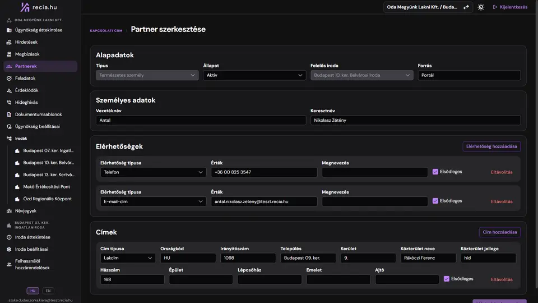Click the Keresztnév field with Nikolasz Zétény
The width and height of the screenshot is (538, 303).
click(x=415, y=120)
